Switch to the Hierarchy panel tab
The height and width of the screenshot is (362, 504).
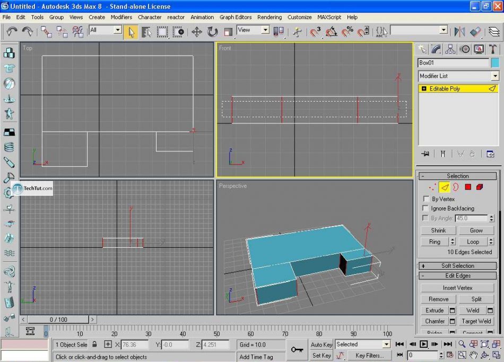coord(450,49)
